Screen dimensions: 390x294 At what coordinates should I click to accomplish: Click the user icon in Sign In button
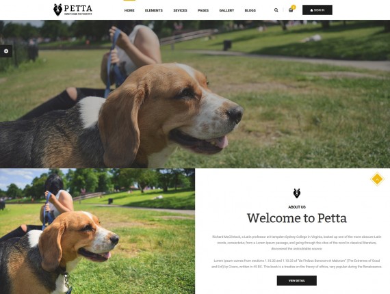[311, 10]
